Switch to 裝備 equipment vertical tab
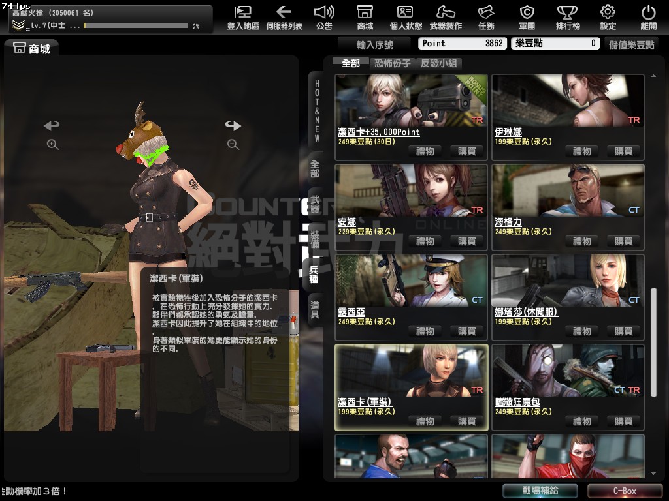The image size is (669, 501). (315, 239)
